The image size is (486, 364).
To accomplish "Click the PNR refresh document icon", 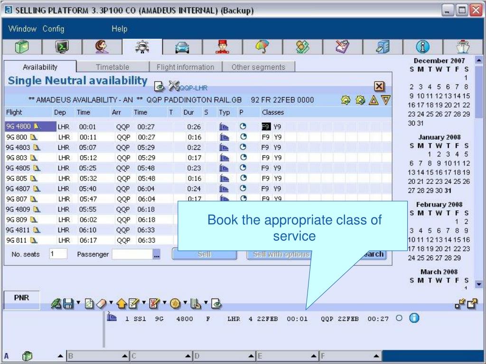I will click(89, 304).
